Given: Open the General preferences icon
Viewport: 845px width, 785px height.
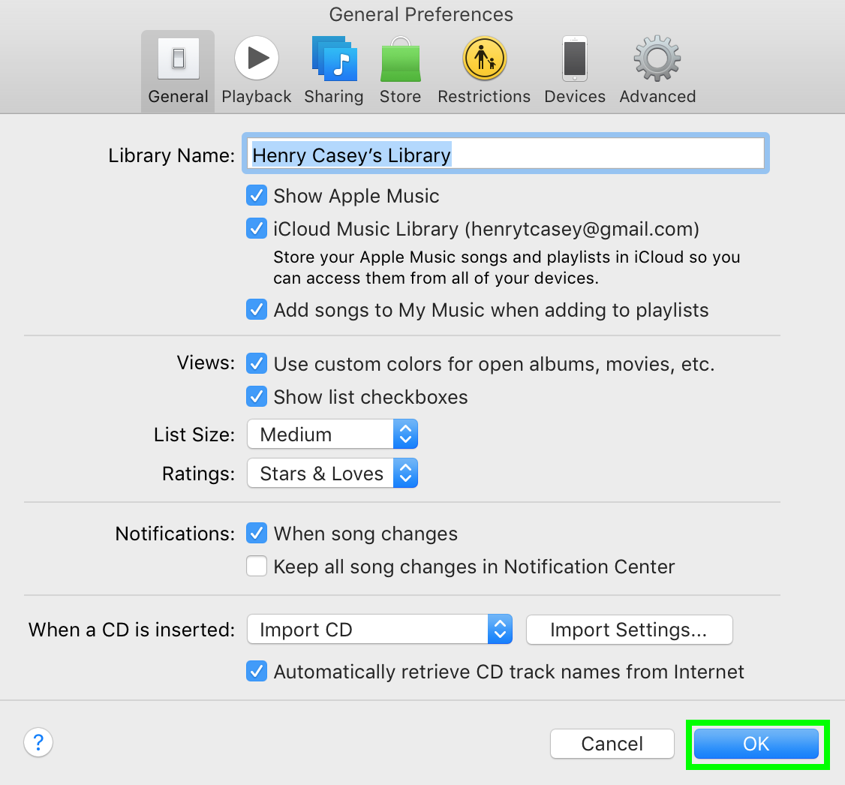Looking at the screenshot, I should pyautogui.click(x=179, y=59).
